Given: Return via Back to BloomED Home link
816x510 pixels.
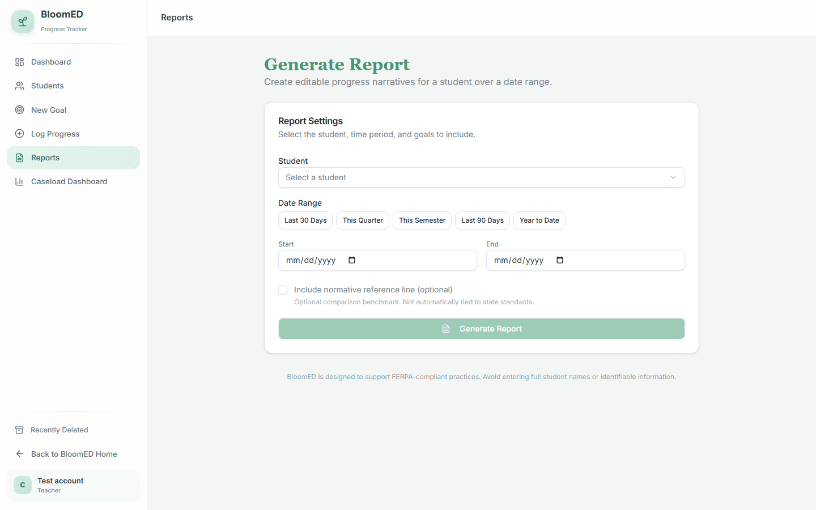Looking at the screenshot, I should click(73, 454).
